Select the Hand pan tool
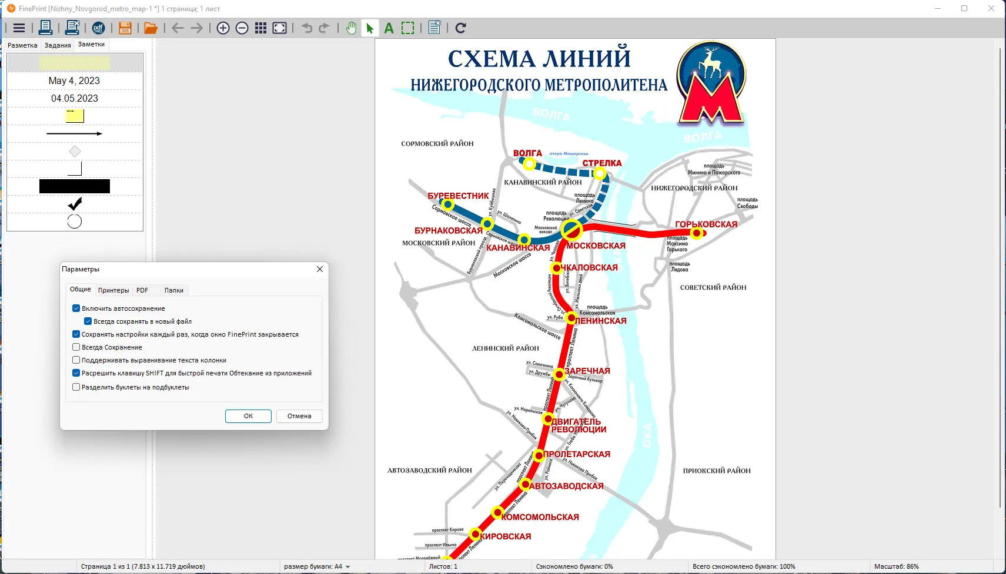 (x=351, y=28)
